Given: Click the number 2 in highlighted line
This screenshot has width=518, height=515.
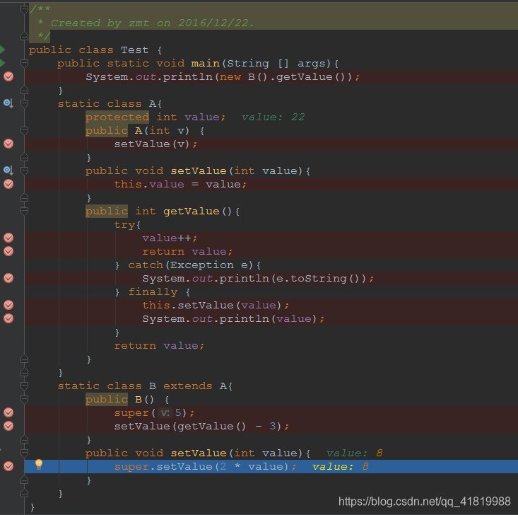Looking at the screenshot, I should pyautogui.click(x=223, y=466).
